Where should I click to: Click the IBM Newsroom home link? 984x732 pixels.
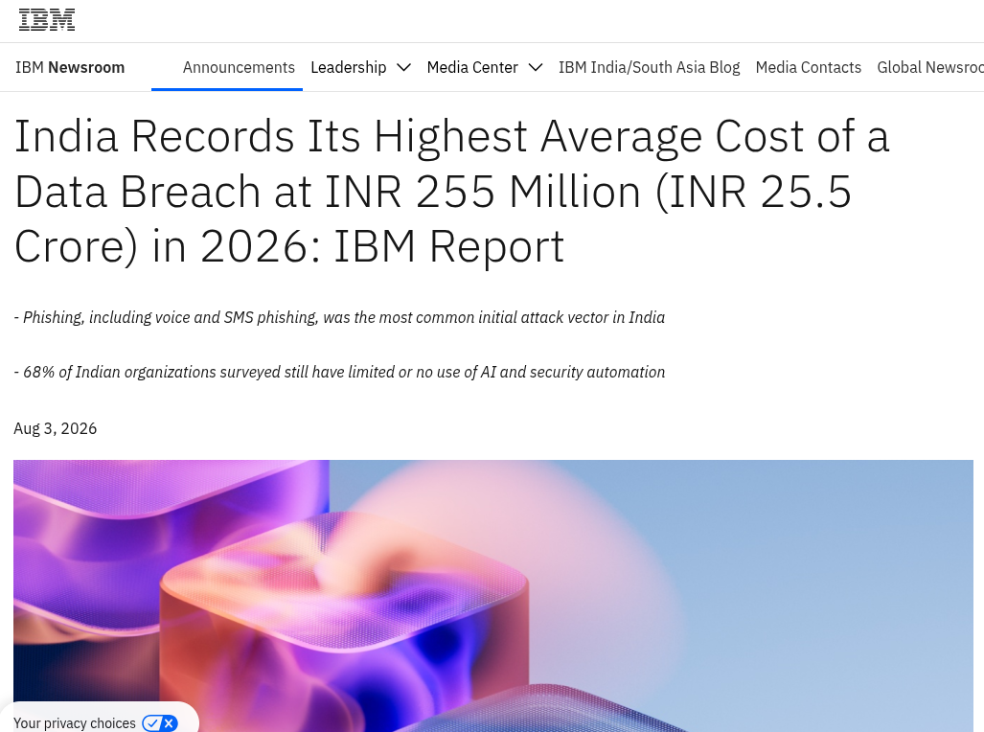point(70,67)
